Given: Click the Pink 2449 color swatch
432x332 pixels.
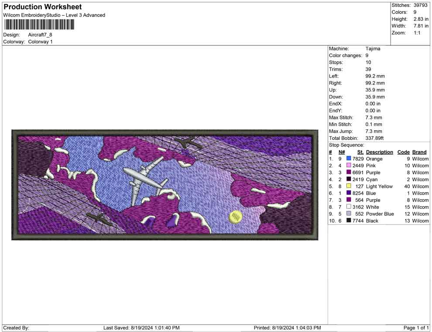Looking at the screenshot, I should [x=349, y=166].
